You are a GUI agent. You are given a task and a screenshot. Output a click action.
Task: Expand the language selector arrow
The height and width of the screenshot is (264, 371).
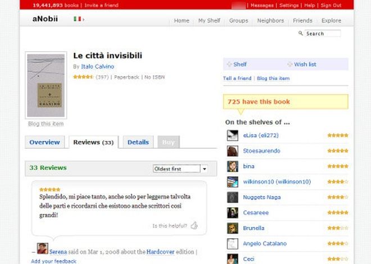click(x=84, y=20)
